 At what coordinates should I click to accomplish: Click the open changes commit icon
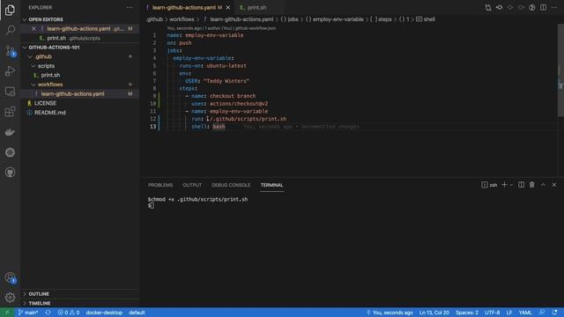(500, 8)
